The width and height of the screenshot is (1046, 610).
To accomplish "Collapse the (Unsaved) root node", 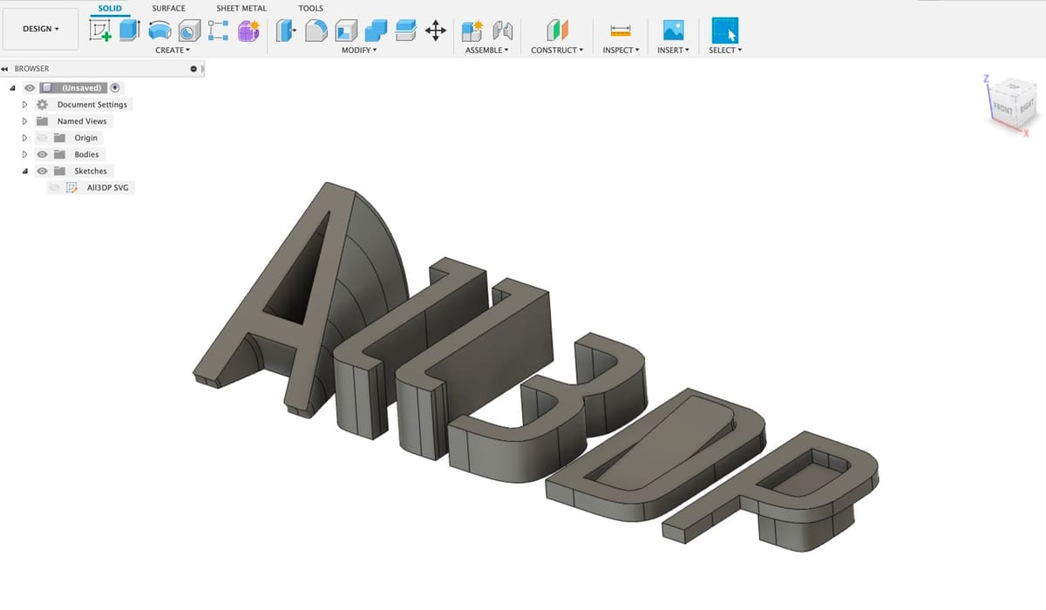I will (13, 88).
